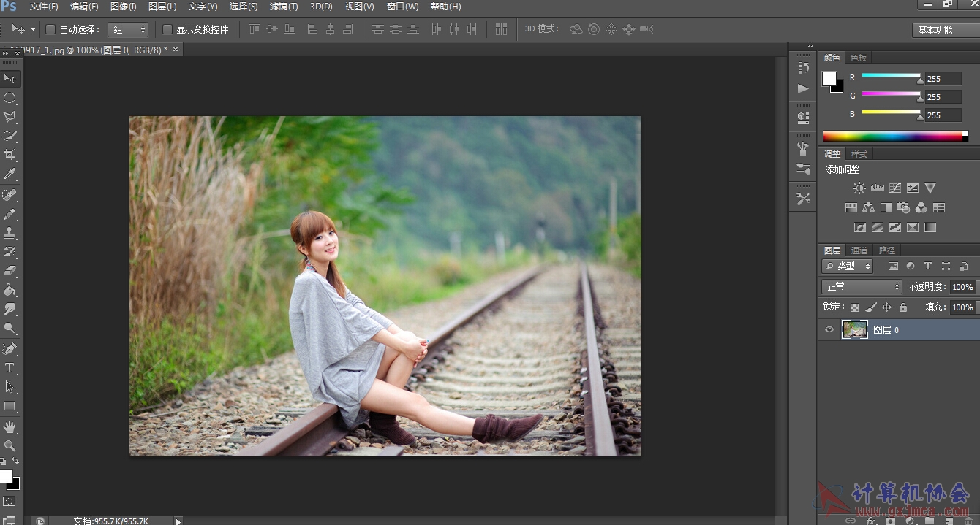Select the Move tool in the toolbox
980x525 pixels.
click(x=10, y=79)
